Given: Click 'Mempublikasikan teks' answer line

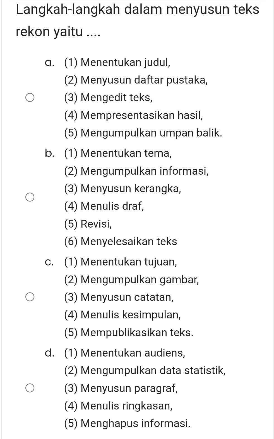Looking at the screenshot, I should [x=128, y=333].
